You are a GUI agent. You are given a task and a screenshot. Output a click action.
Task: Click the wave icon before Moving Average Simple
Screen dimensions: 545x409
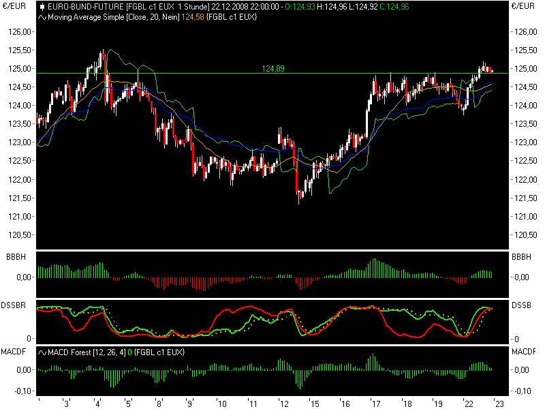[42, 17]
